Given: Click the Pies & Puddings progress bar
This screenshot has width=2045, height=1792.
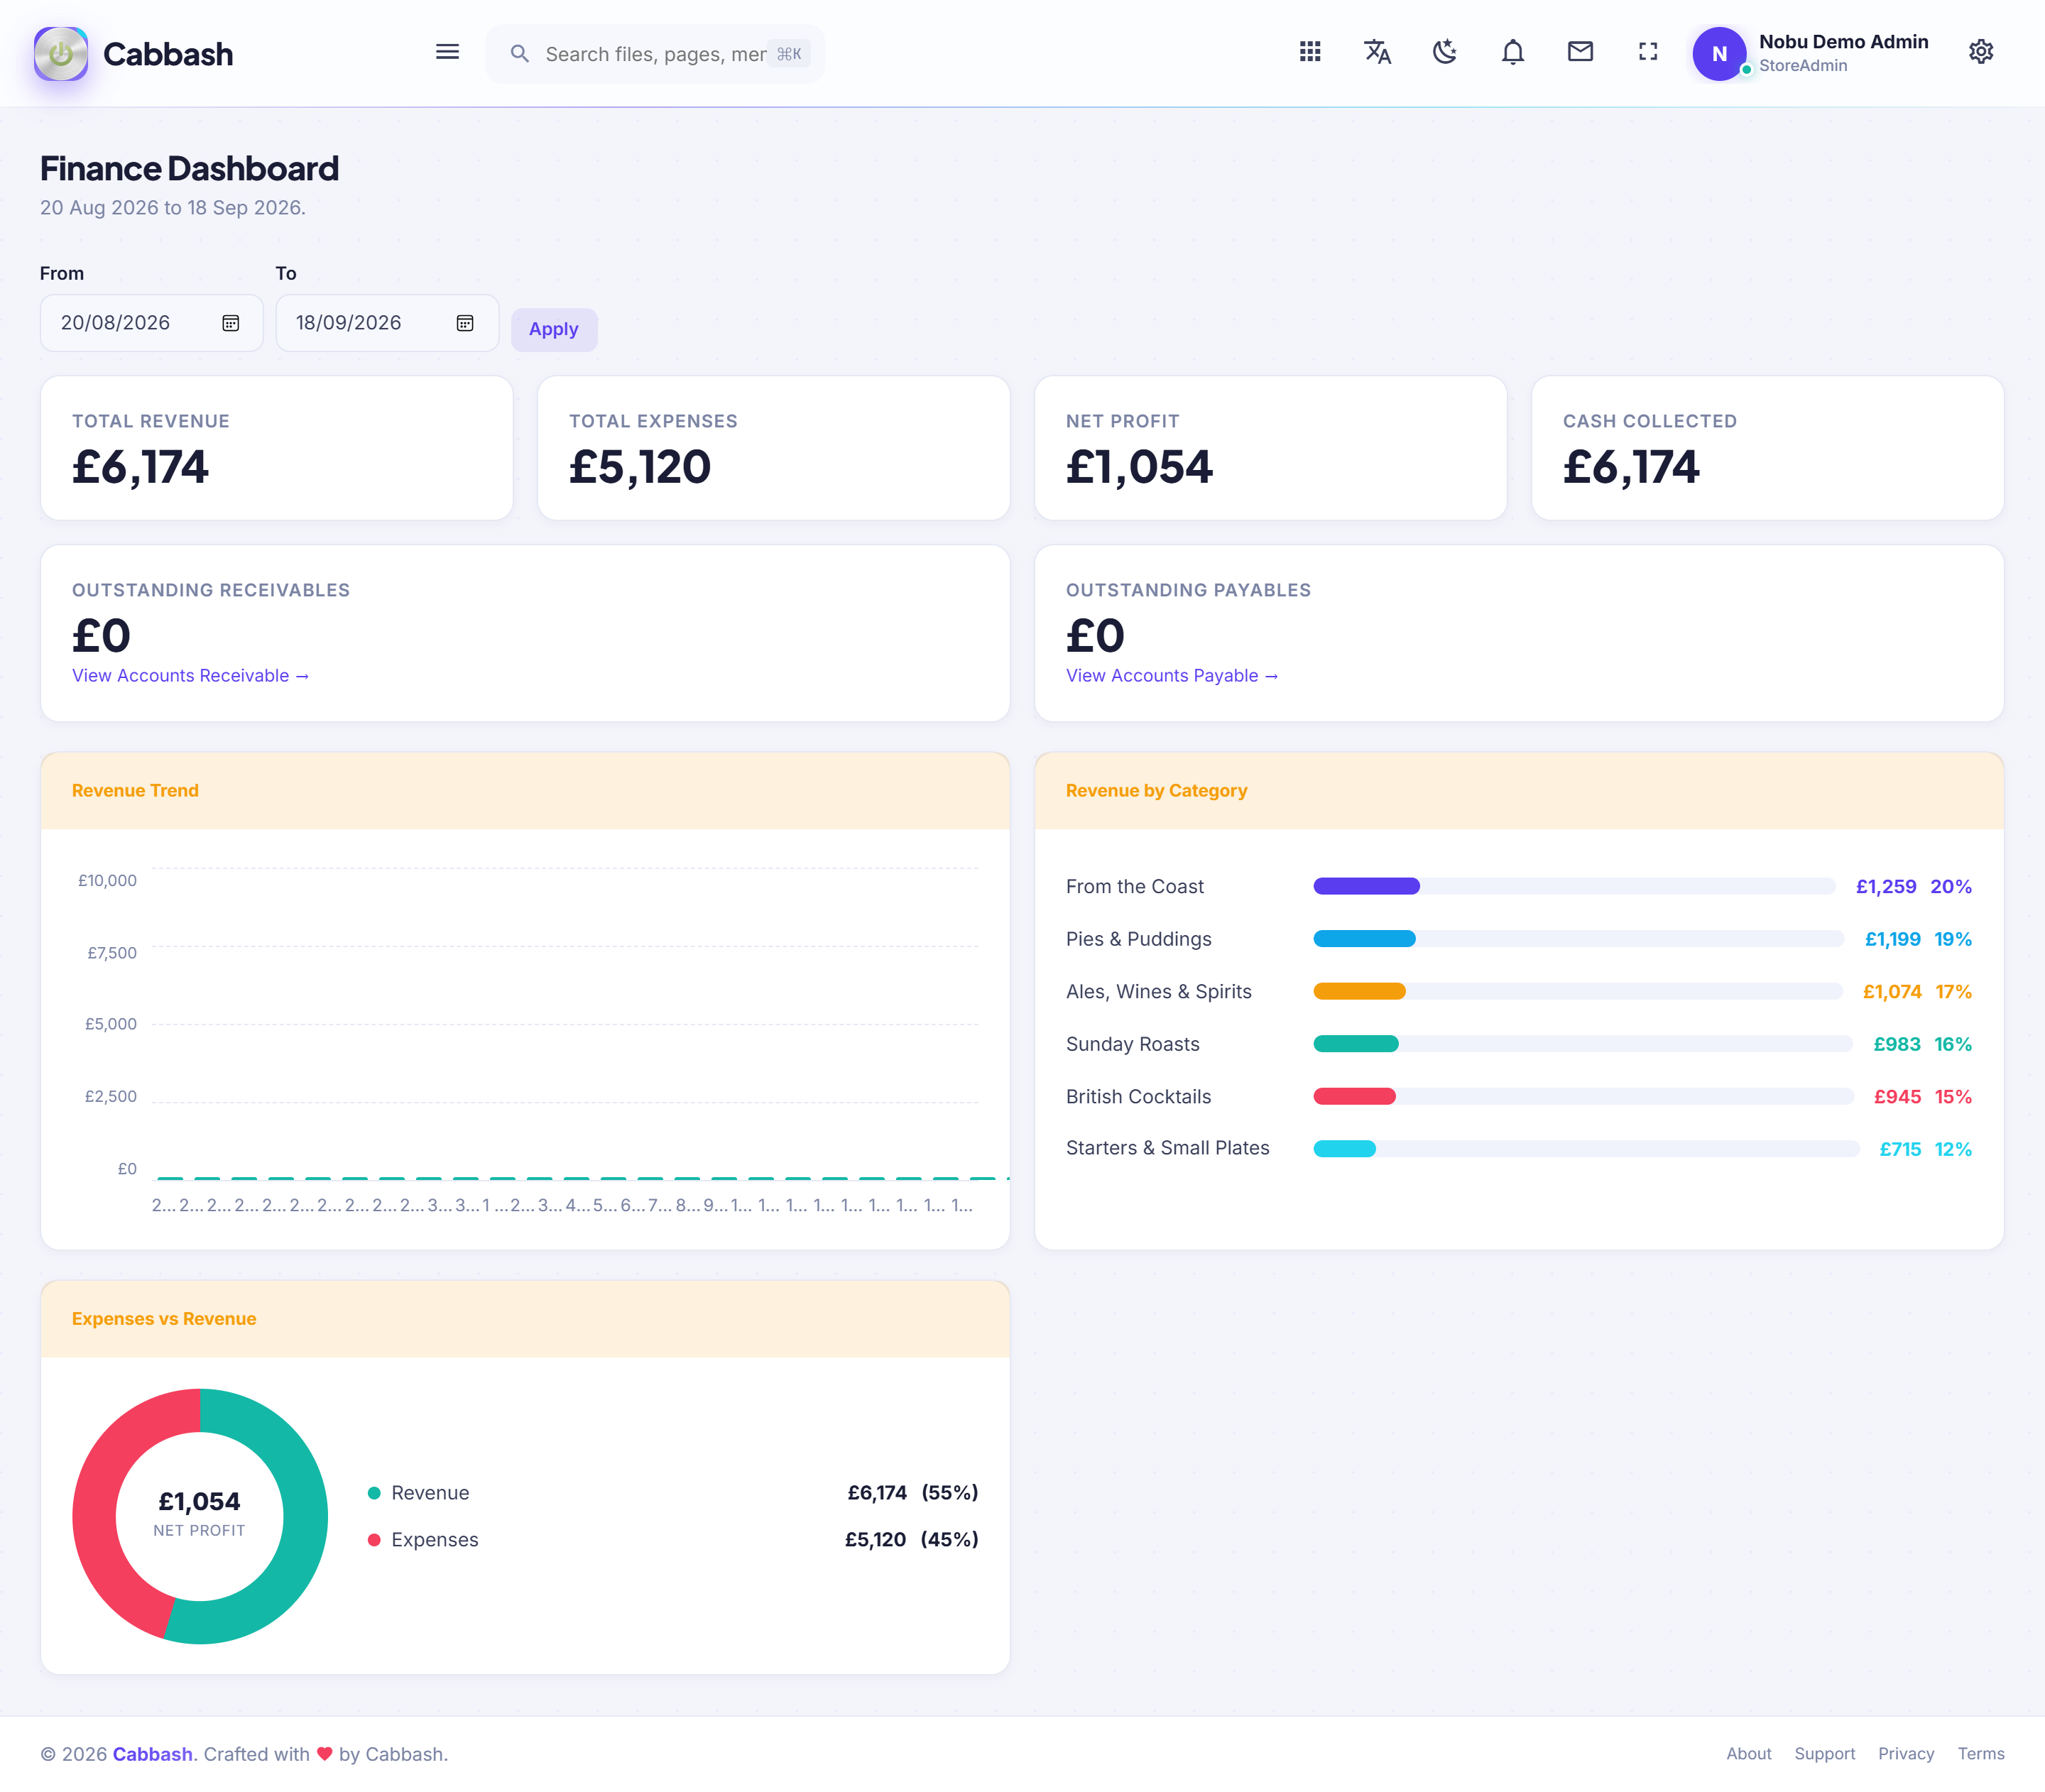Looking at the screenshot, I should 1578,939.
